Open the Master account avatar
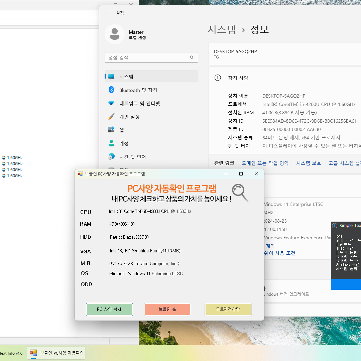Image resolution: width=361 pixels, height=361 pixels. [115, 34]
